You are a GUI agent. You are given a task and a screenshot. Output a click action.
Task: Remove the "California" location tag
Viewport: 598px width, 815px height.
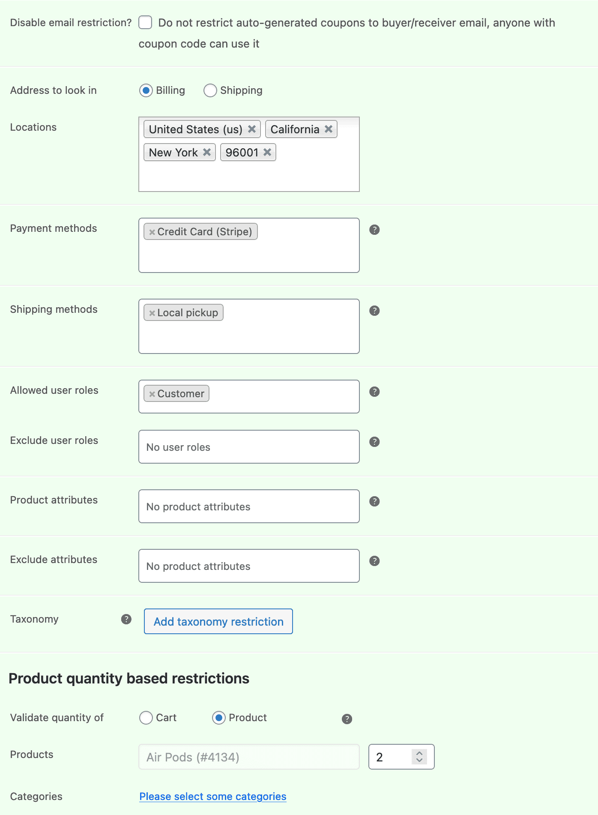pyautogui.click(x=328, y=129)
